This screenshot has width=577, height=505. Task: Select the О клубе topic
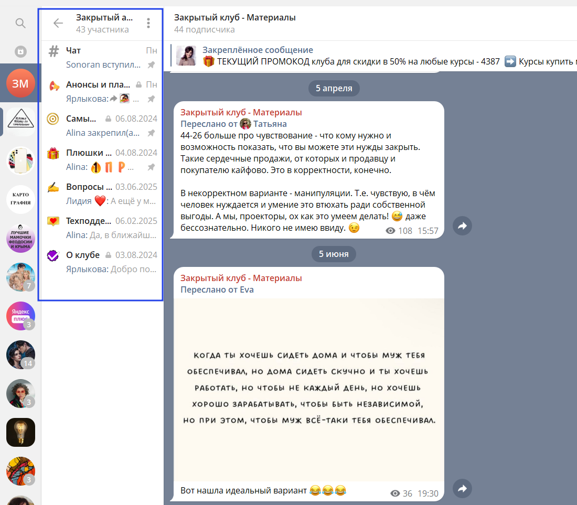pyautogui.click(x=102, y=262)
